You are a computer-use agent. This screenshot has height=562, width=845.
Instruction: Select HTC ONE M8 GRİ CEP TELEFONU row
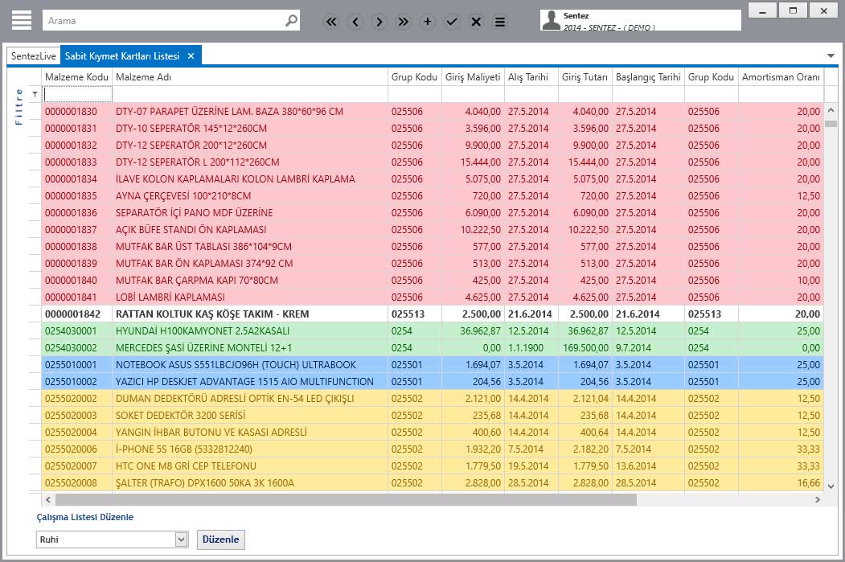(x=433, y=466)
